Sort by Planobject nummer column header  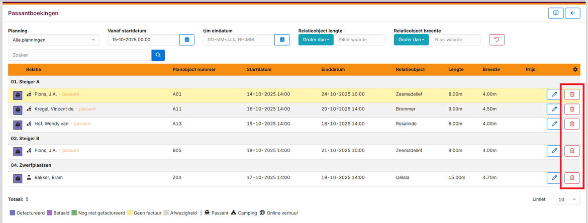192,69
